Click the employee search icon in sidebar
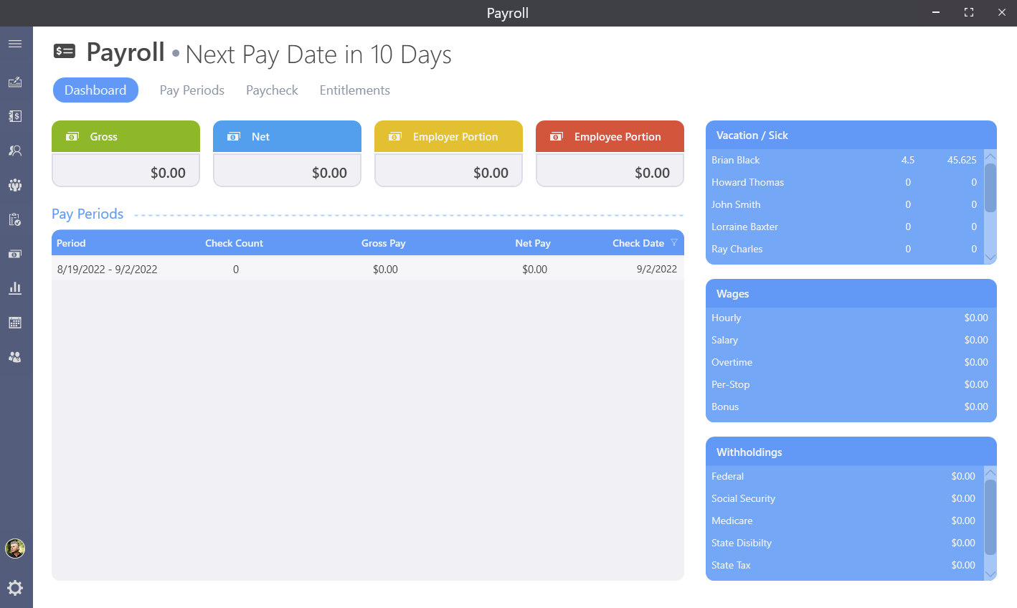The image size is (1017, 608). pos(15,150)
